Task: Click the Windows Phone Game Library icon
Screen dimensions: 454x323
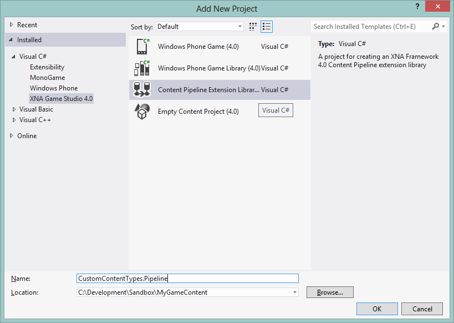Action: pyautogui.click(x=142, y=68)
